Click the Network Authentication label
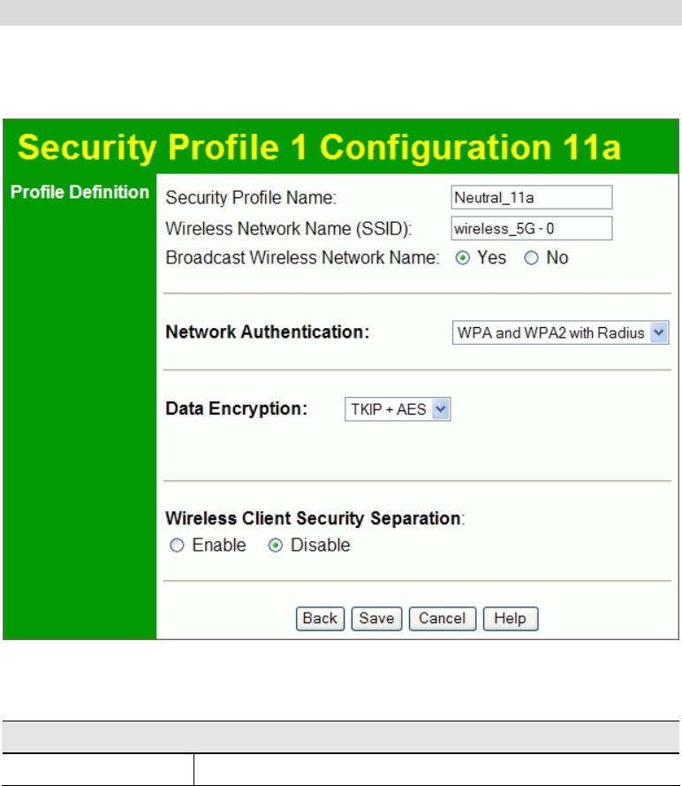Viewport: 682px width, 786px height. [x=268, y=333]
